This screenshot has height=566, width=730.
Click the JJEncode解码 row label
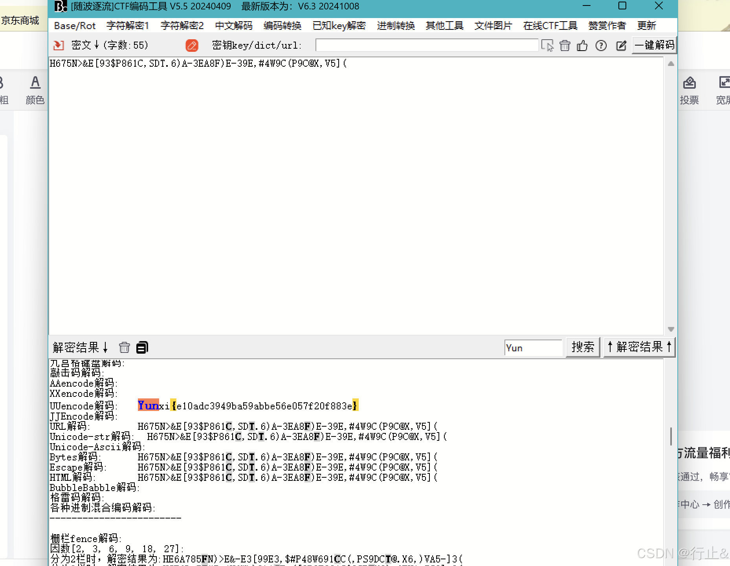pyautogui.click(x=83, y=416)
